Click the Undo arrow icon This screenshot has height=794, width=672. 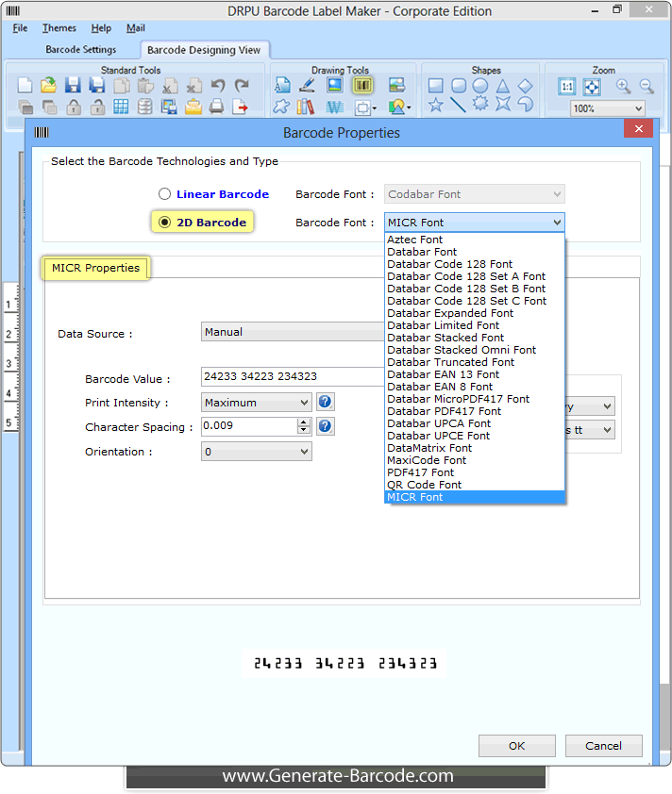[218, 86]
